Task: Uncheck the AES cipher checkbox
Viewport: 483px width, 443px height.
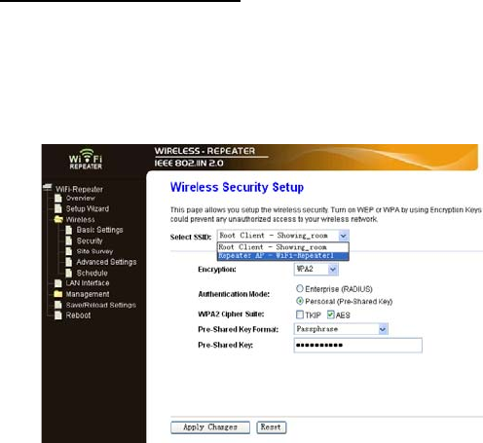Action: pyautogui.click(x=330, y=314)
